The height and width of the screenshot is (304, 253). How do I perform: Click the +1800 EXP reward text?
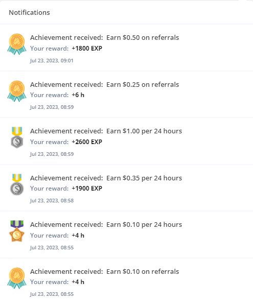87,48
